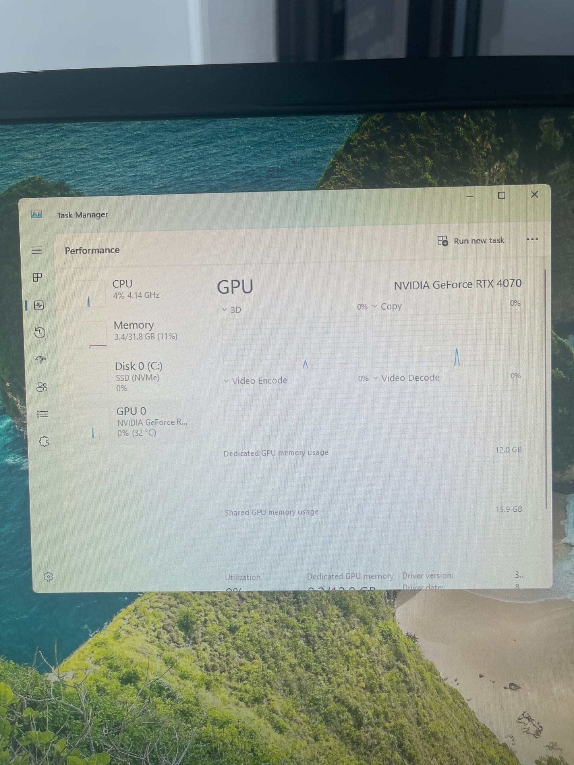Click the NVIDIA GeForce RTX 4070 label
Screen dimensions: 574x765
click(458, 284)
